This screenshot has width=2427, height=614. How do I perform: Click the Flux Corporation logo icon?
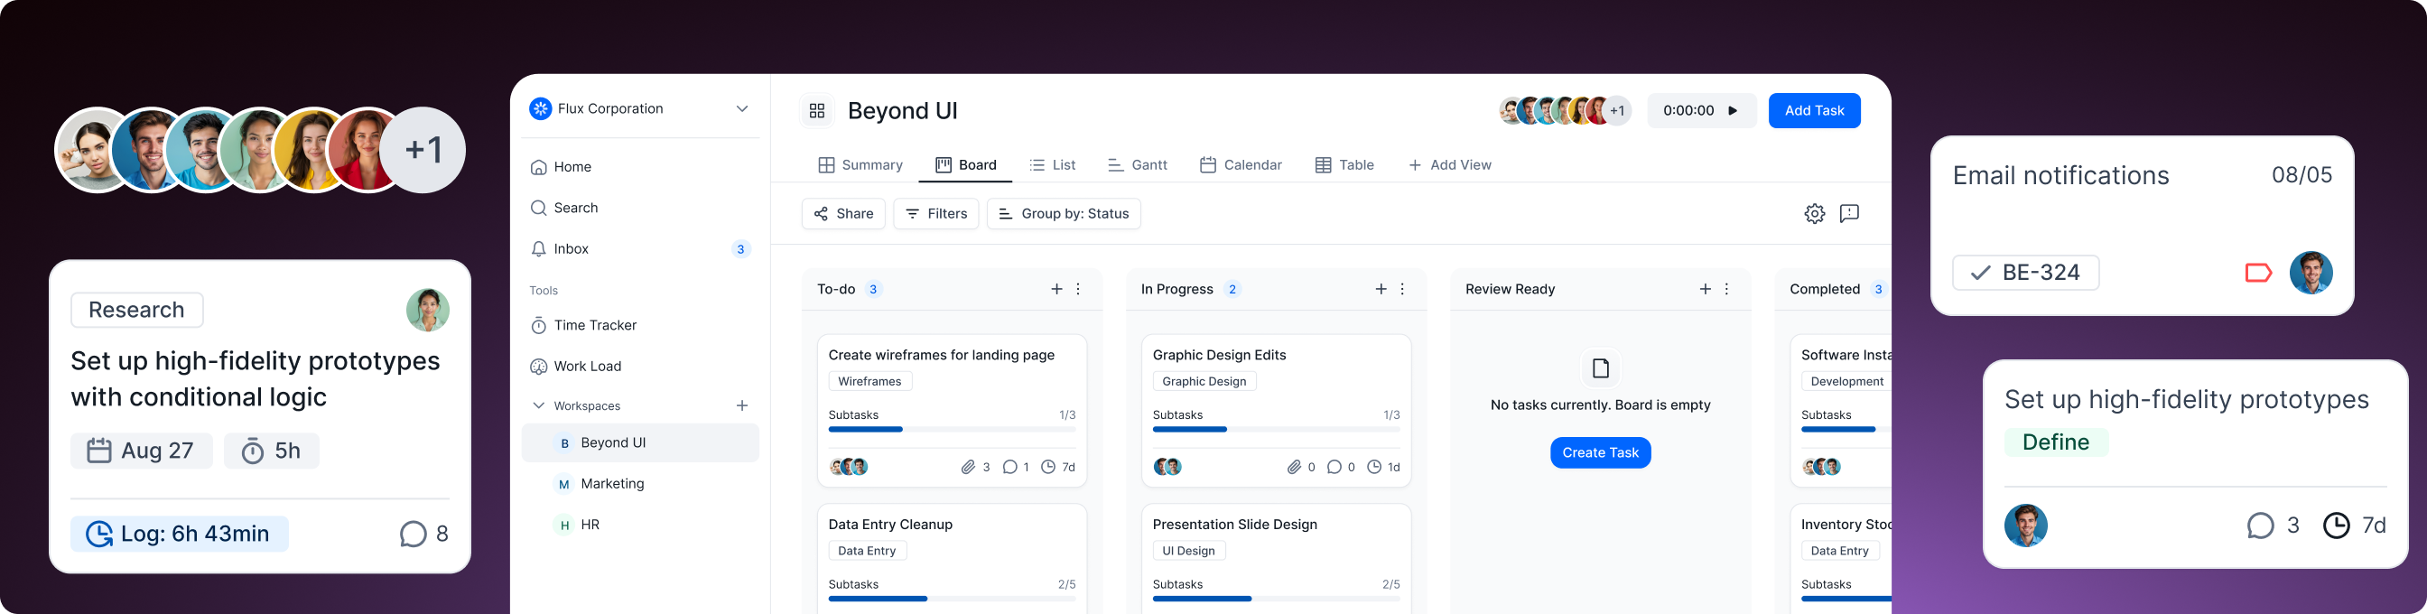click(x=540, y=109)
